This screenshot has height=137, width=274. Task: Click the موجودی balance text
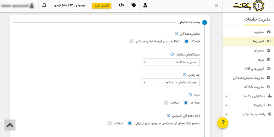coord(69,6)
